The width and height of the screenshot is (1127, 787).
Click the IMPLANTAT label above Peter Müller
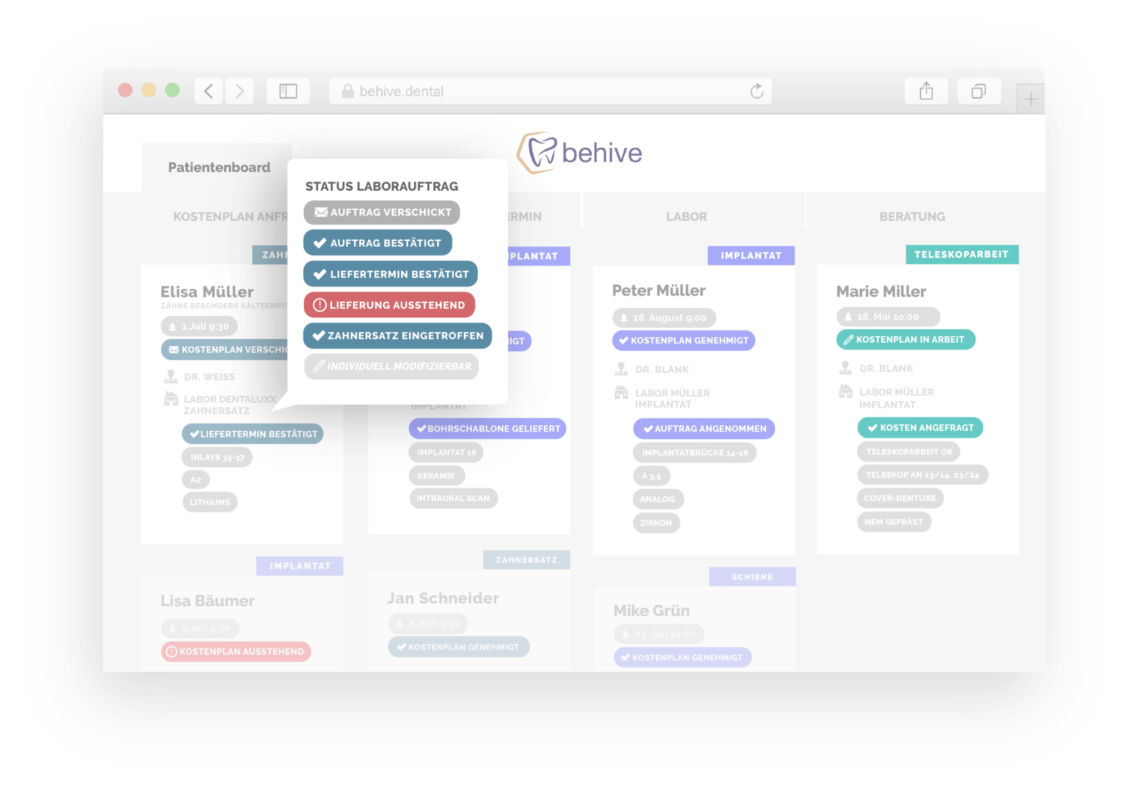tap(751, 255)
